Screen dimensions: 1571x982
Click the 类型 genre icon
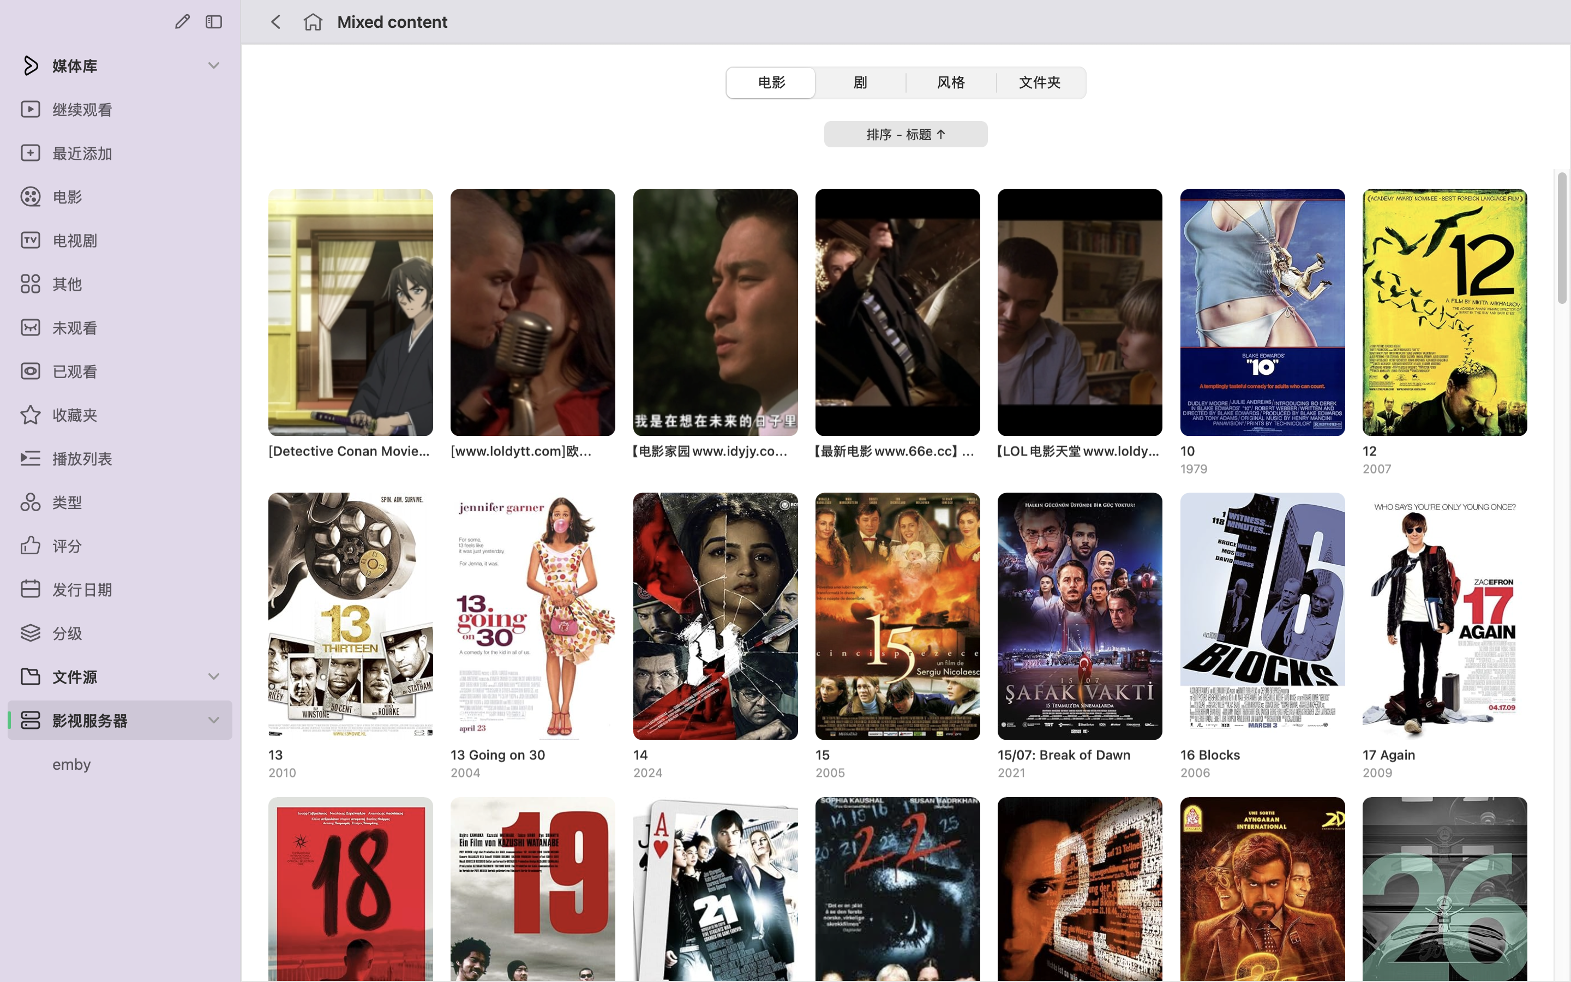click(30, 502)
